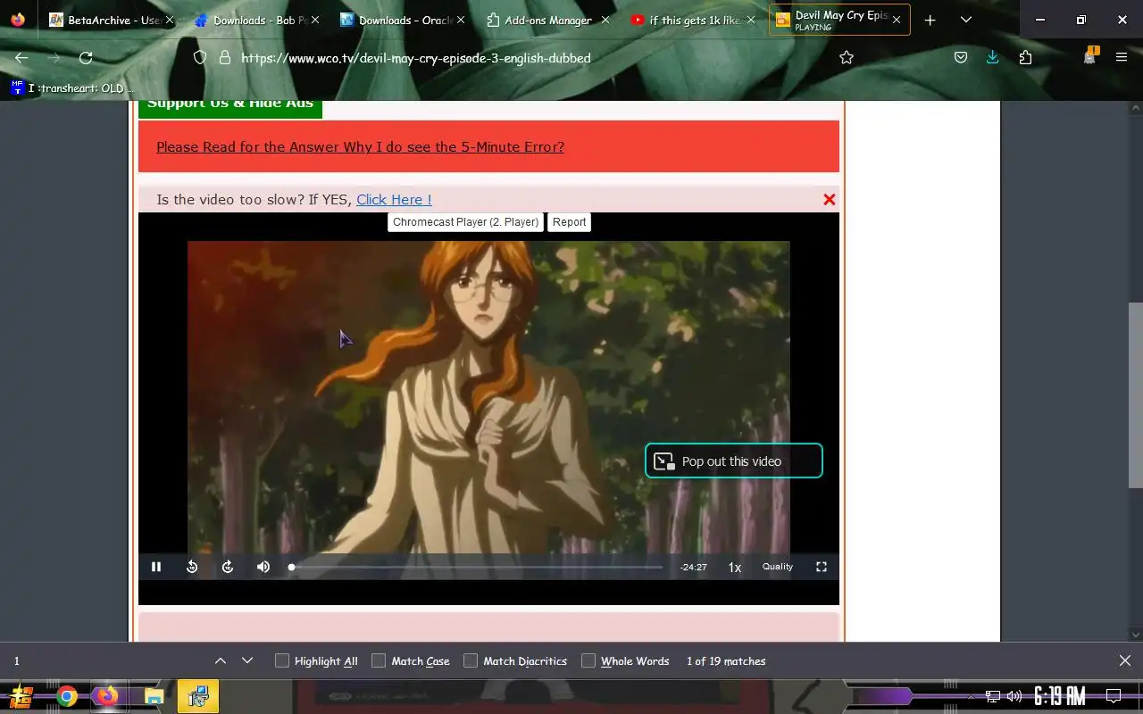This screenshot has width=1143, height=714.
Task: Skip forward 10 seconds in video
Action: (228, 567)
